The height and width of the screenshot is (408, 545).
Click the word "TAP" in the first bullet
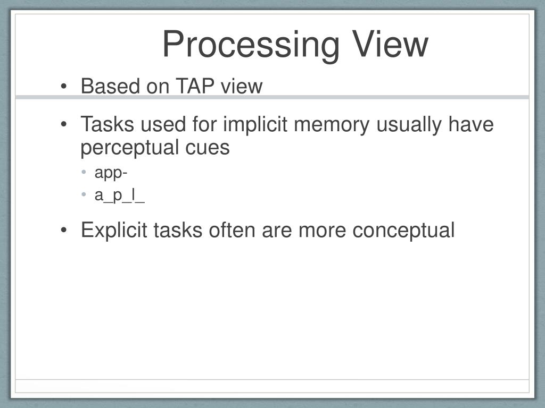tap(195, 86)
